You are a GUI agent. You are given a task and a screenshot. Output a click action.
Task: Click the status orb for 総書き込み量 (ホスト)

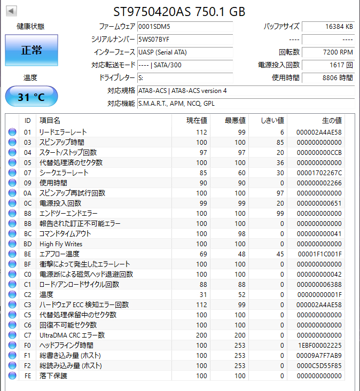12,355
